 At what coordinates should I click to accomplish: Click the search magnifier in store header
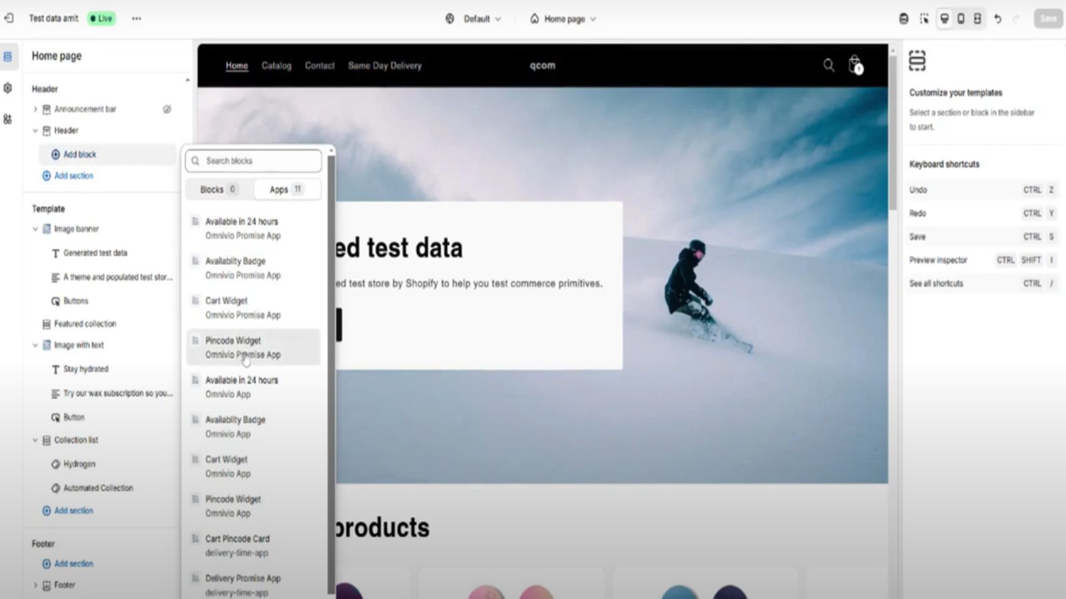click(x=829, y=65)
